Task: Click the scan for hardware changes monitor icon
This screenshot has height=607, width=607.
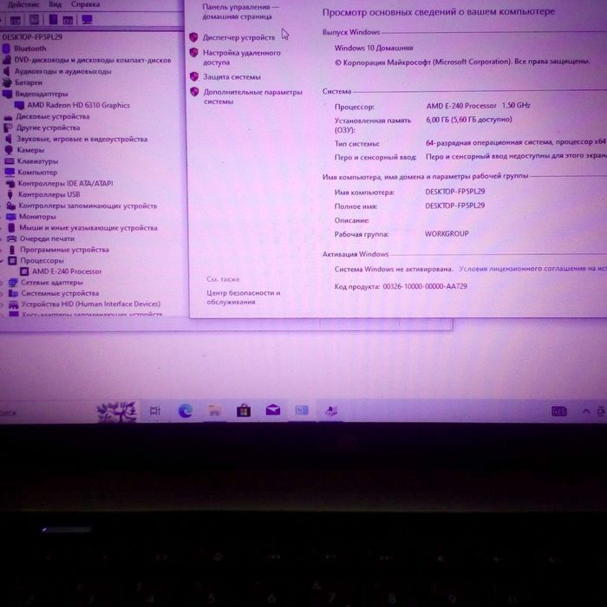Action: coord(87,19)
